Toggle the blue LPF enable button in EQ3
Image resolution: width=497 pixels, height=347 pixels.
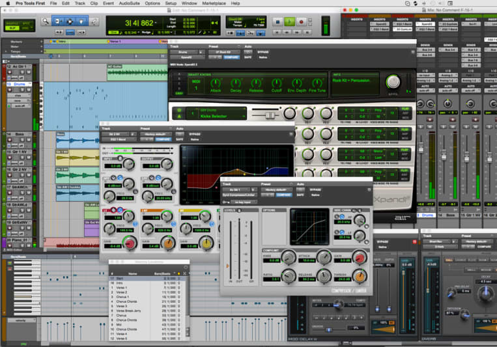158,178
